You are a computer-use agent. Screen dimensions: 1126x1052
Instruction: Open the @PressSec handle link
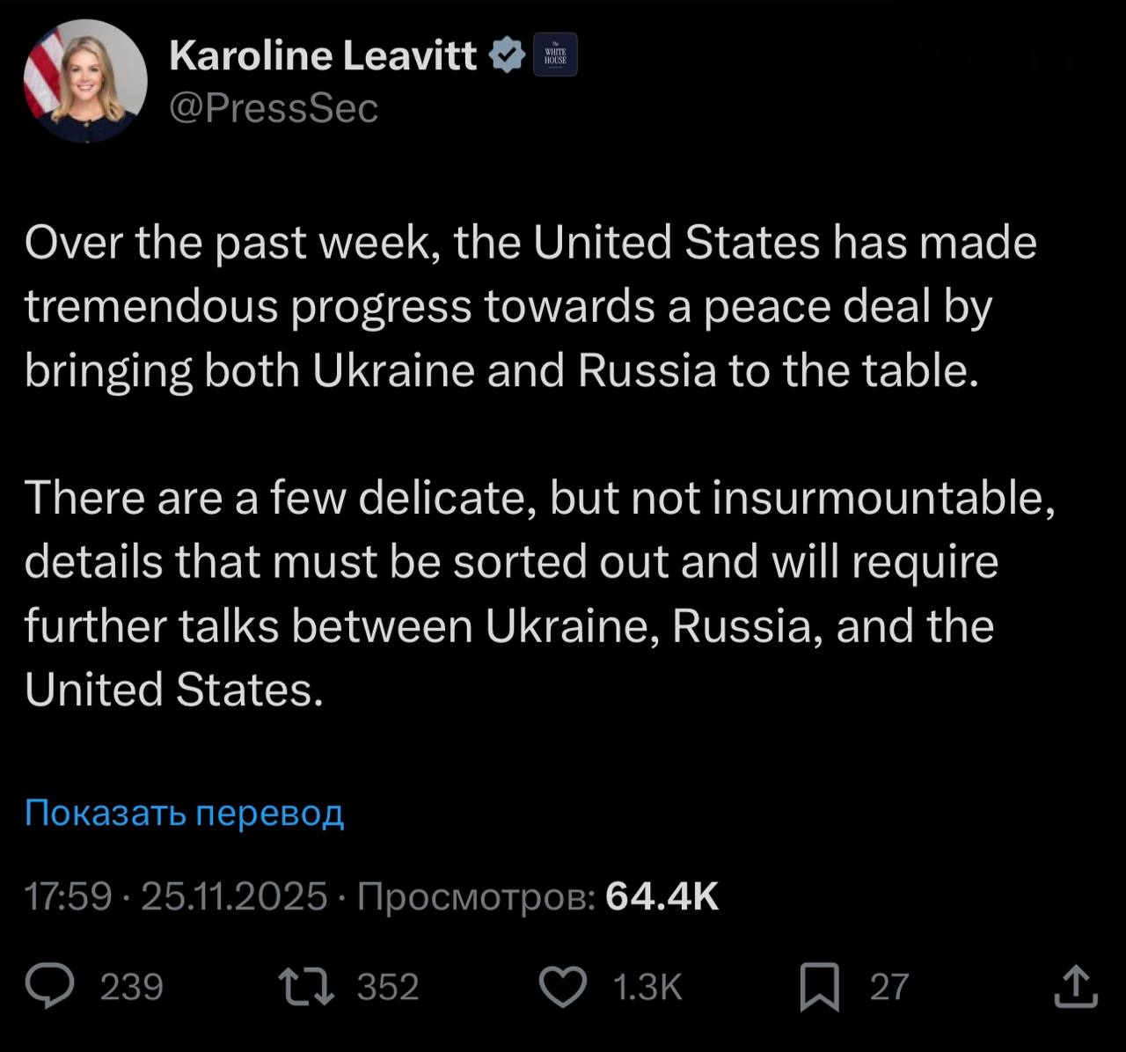(x=273, y=108)
